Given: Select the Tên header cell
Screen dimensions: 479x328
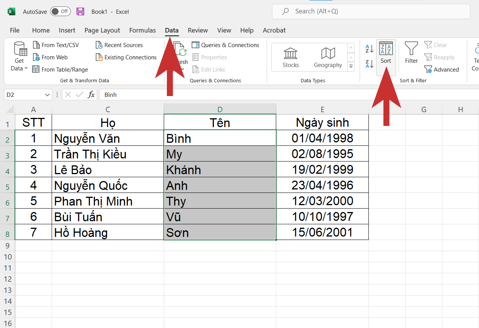Looking at the screenshot, I should [220, 122].
